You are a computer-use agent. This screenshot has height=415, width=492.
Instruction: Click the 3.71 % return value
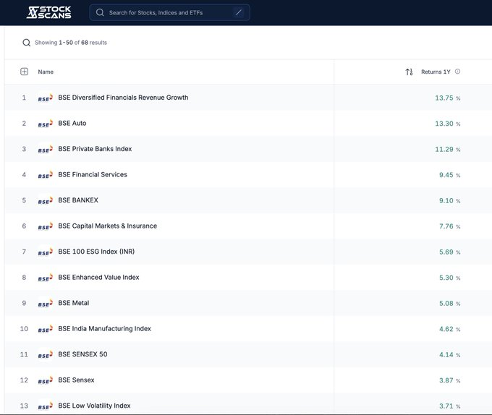tap(449, 406)
